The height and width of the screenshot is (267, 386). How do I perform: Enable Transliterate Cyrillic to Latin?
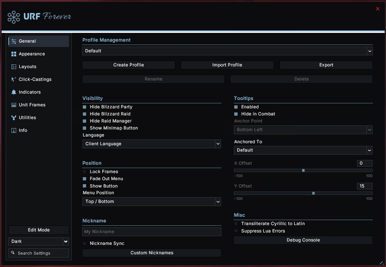[236, 224]
